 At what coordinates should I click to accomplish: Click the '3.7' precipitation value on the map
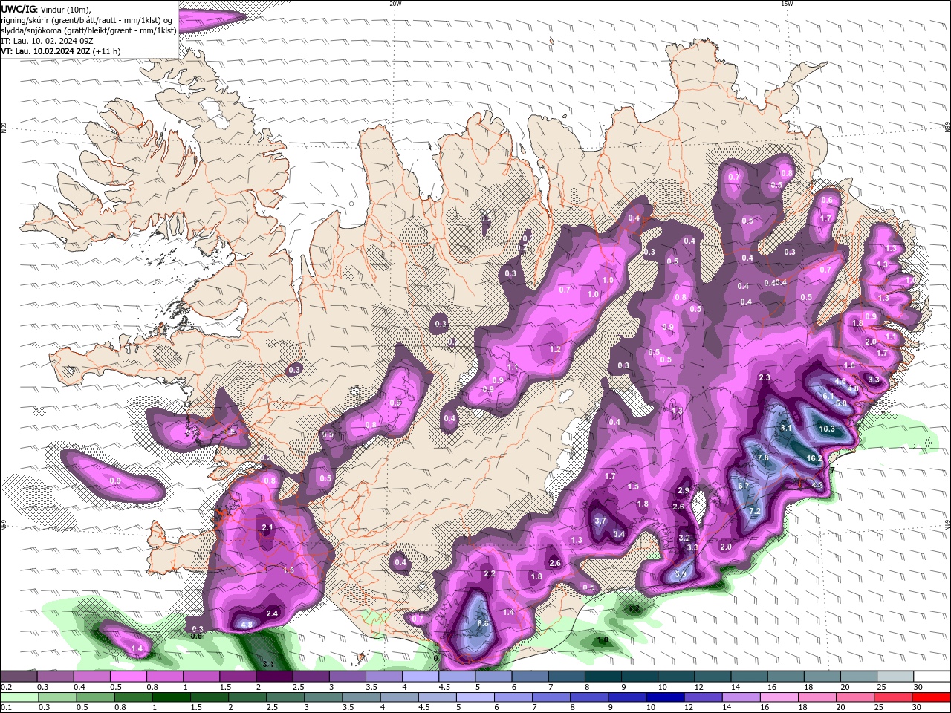pos(601,521)
